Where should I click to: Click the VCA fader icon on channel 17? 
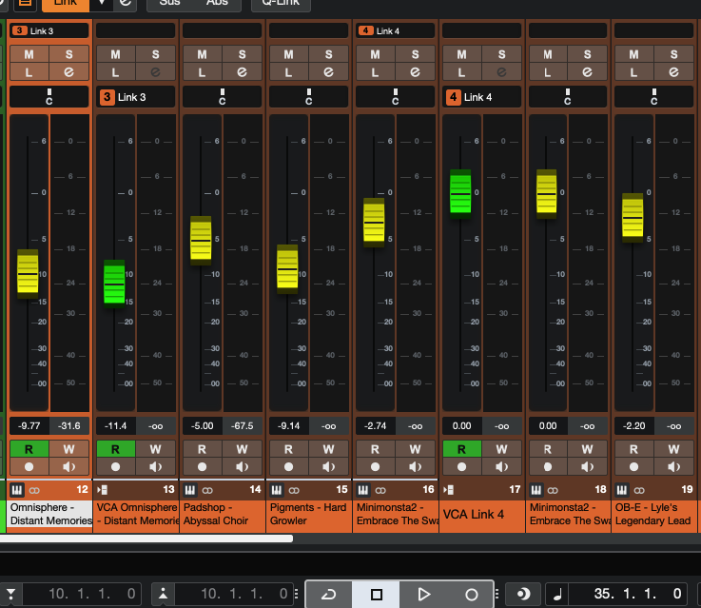[450, 490]
